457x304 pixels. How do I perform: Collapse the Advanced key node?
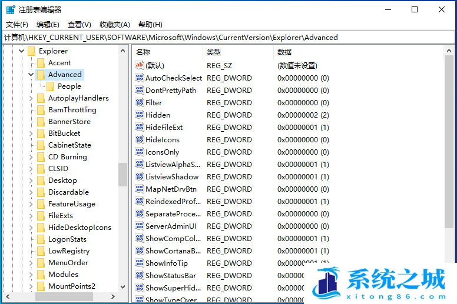(x=31, y=75)
